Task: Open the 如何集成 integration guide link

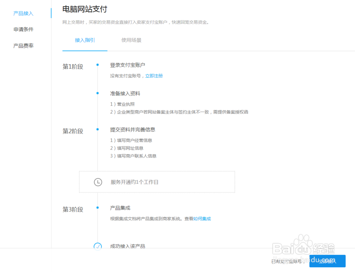Action: point(202,218)
